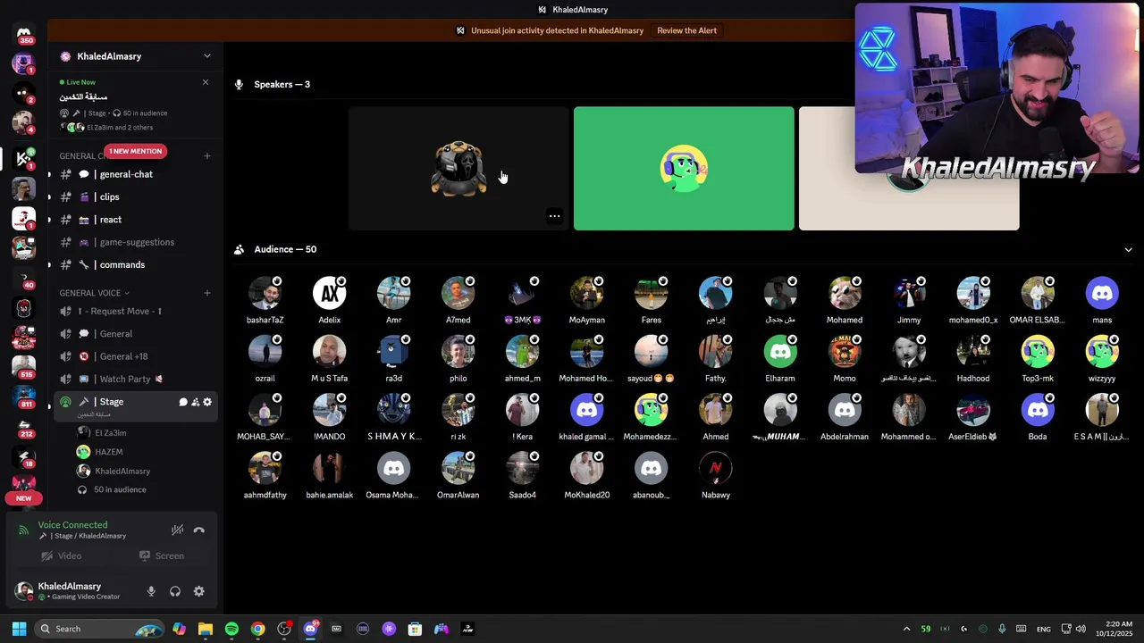1144x643 pixels.
Task: Open User Settings gear icon
Action: 199,591
